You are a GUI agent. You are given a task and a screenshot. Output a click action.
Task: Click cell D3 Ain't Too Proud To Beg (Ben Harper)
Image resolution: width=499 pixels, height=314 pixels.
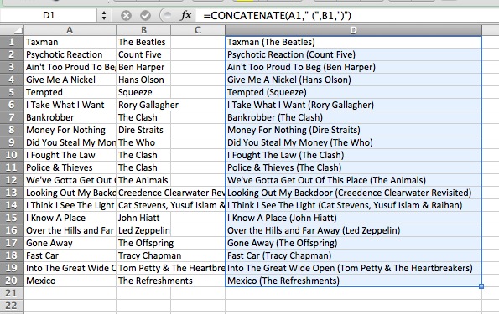point(353,67)
